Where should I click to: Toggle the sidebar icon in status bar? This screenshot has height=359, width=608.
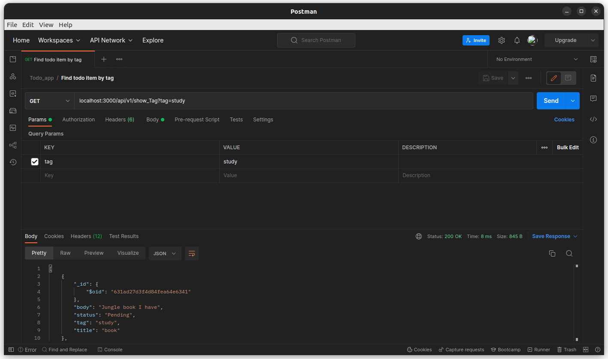11,350
